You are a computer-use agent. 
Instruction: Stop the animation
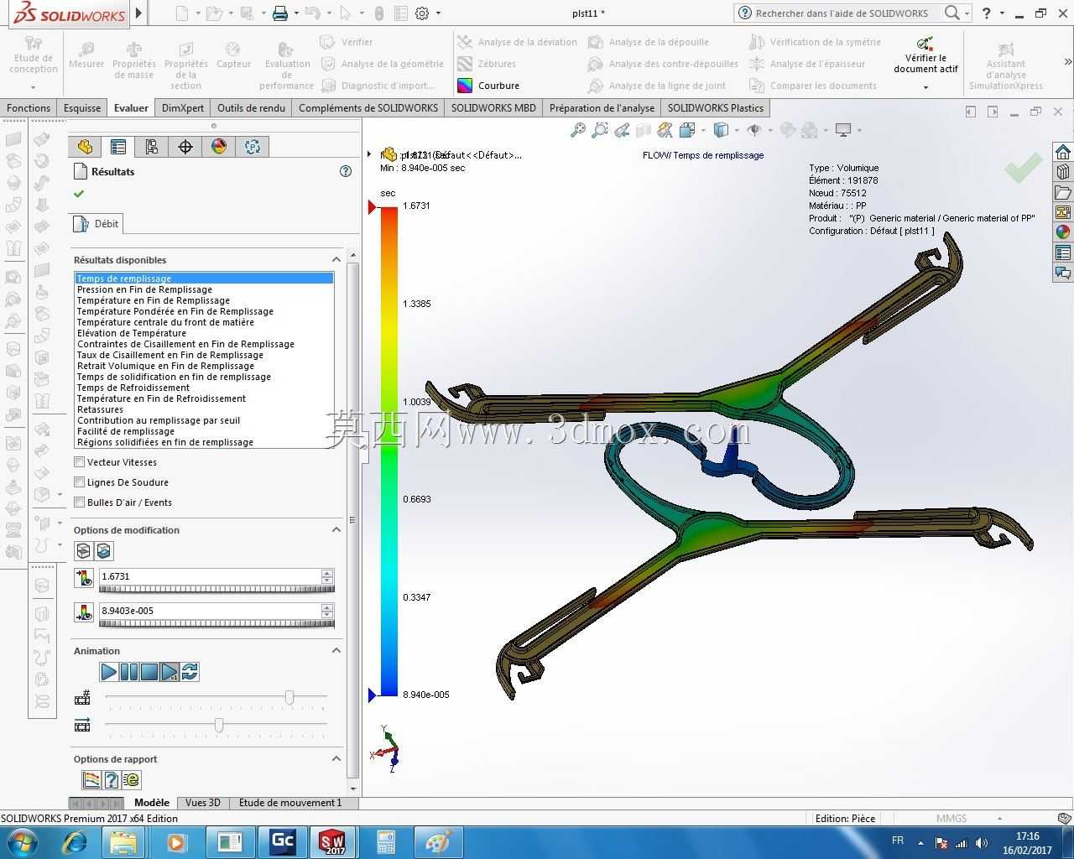[149, 672]
